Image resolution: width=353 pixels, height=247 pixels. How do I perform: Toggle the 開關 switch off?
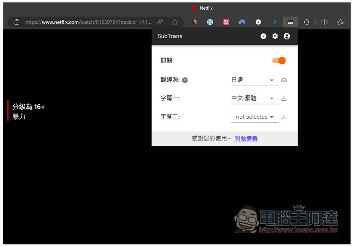coord(279,61)
